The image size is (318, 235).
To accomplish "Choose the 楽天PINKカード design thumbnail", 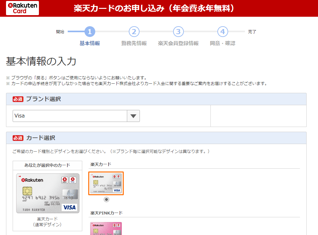I will click(x=106, y=228).
